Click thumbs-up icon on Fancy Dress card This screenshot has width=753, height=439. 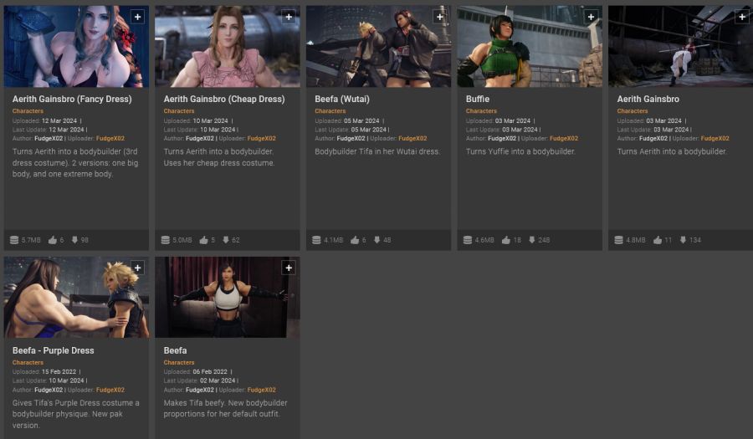(53, 240)
